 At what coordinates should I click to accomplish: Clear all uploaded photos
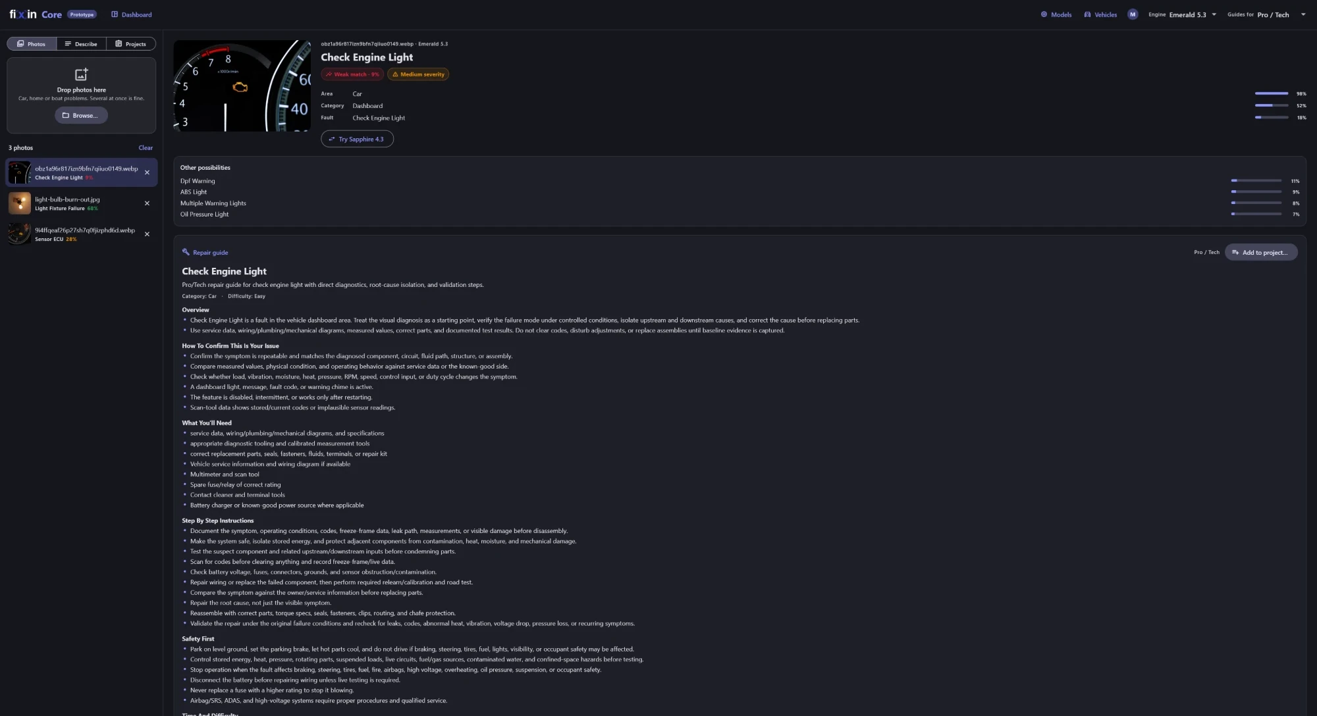(x=146, y=147)
